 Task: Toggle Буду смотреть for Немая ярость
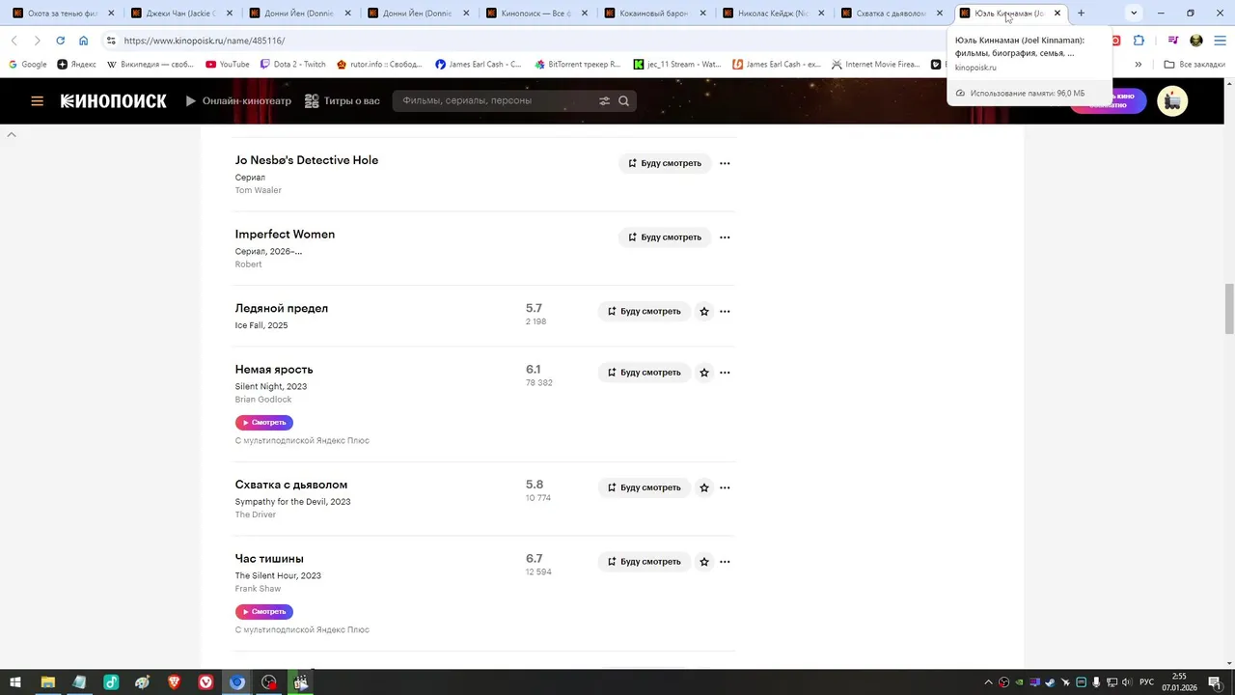tap(645, 373)
